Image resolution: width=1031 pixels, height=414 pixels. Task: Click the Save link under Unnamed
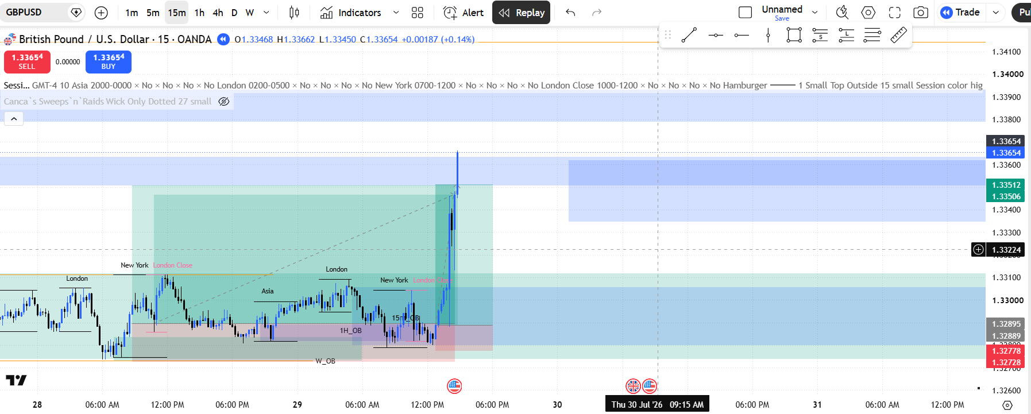(782, 18)
